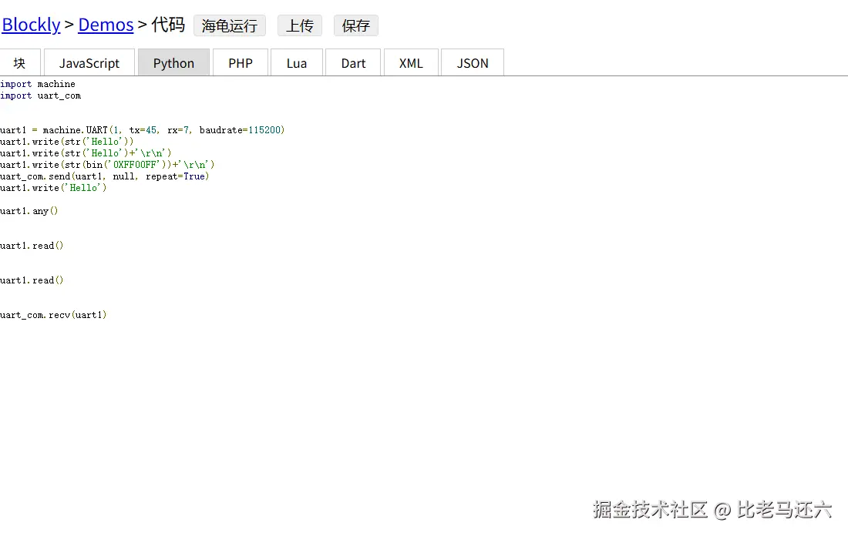Click the first uart1.read() line
Screen dimensions: 848x536
tap(32, 245)
